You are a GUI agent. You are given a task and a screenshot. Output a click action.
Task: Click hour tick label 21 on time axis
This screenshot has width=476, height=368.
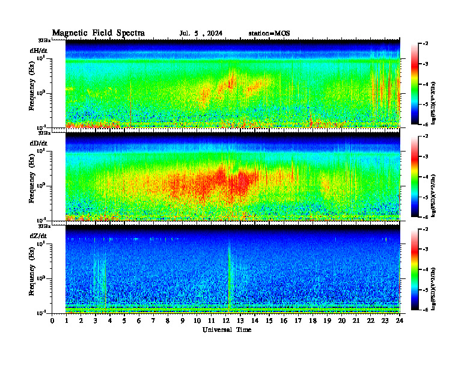(356, 321)
